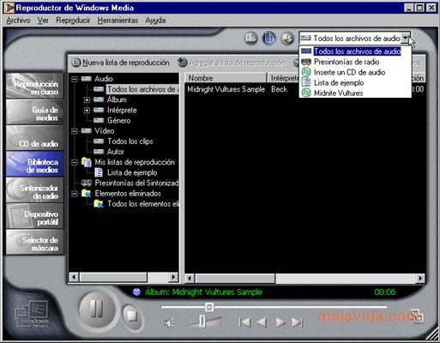Open the Reproducir menu

(73, 21)
